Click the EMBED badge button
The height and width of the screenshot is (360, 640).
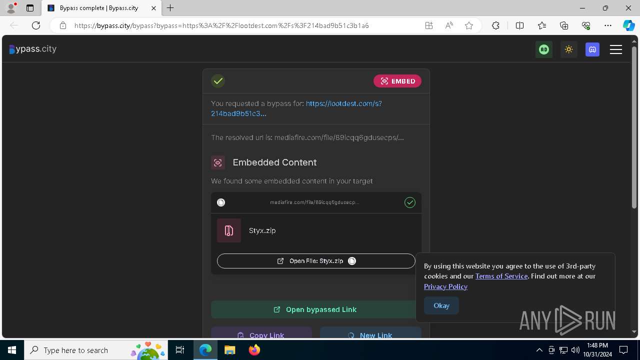pos(397,81)
